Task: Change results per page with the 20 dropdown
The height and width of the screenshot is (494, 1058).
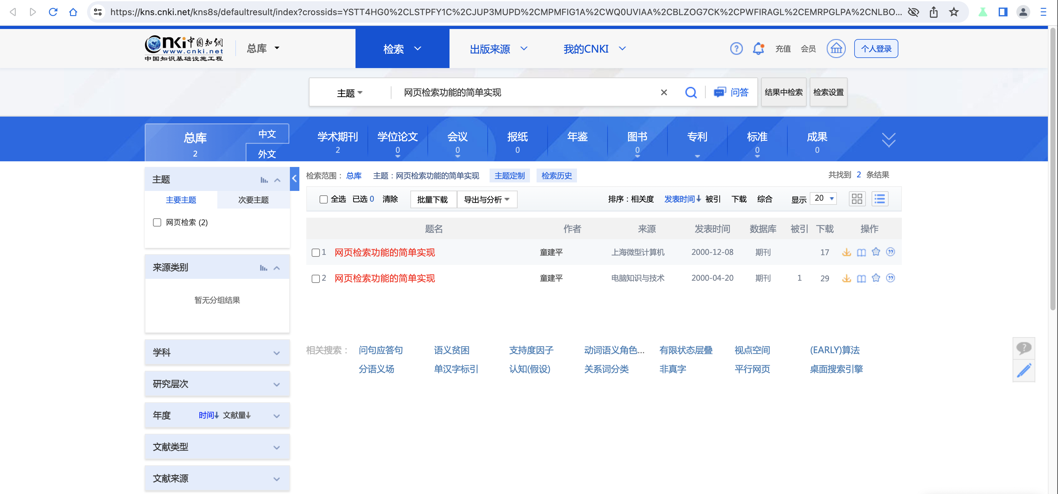Action: (x=823, y=198)
